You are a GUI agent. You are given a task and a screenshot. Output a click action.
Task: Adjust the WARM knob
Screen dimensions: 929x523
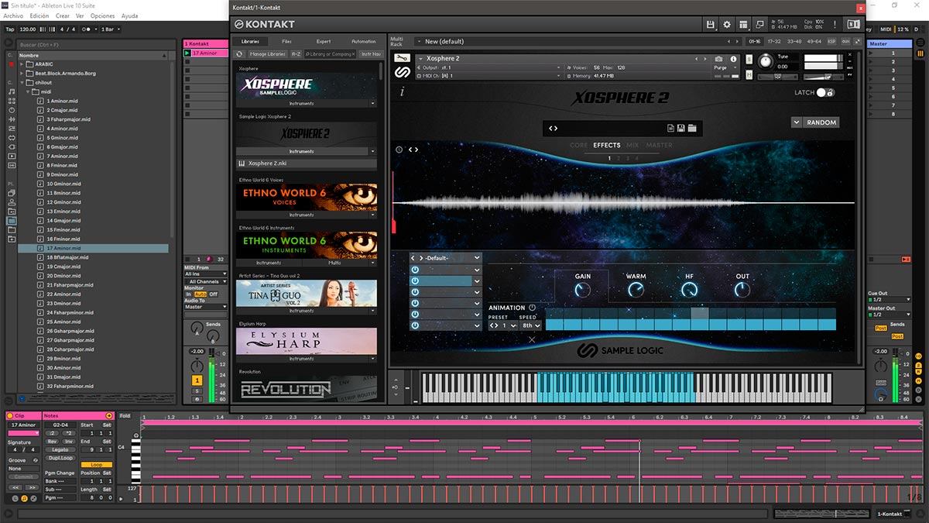pyautogui.click(x=636, y=290)
